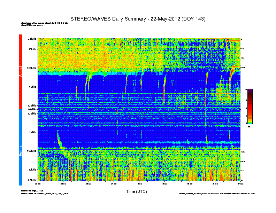Screen dimensions: 276x213
Task: Click the Time (UTC) axis label
Action: [136, 191]
